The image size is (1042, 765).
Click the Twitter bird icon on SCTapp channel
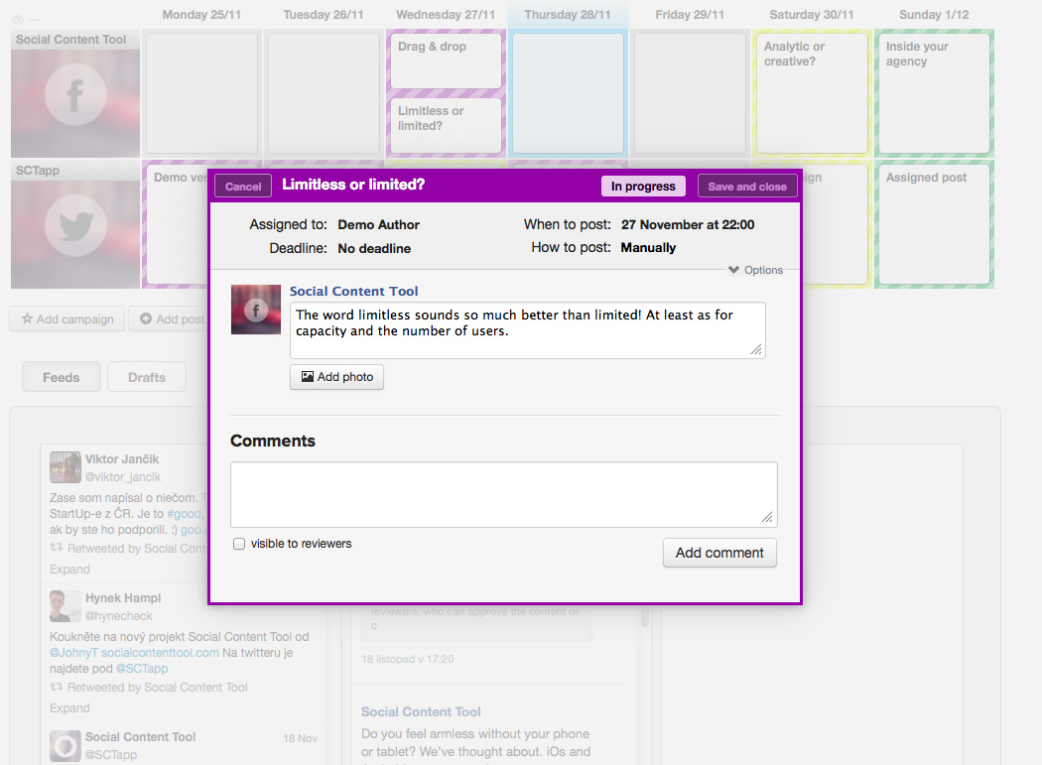click(x=74, y=227)
